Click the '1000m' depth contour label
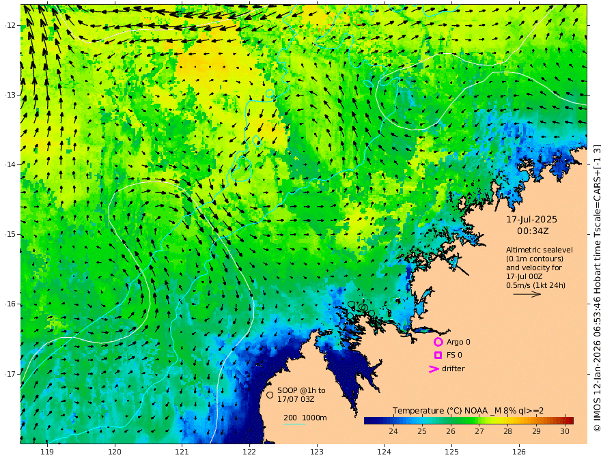Screen dimensions: 601x464 314,418
